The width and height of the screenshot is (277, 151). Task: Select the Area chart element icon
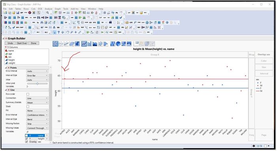pyautogui.click(x=95, y=44)
